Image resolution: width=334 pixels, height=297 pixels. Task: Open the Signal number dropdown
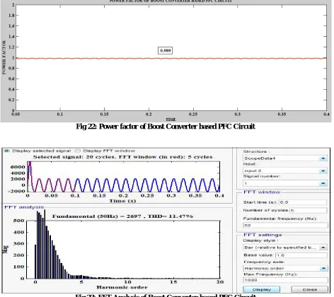coord(285,183)
